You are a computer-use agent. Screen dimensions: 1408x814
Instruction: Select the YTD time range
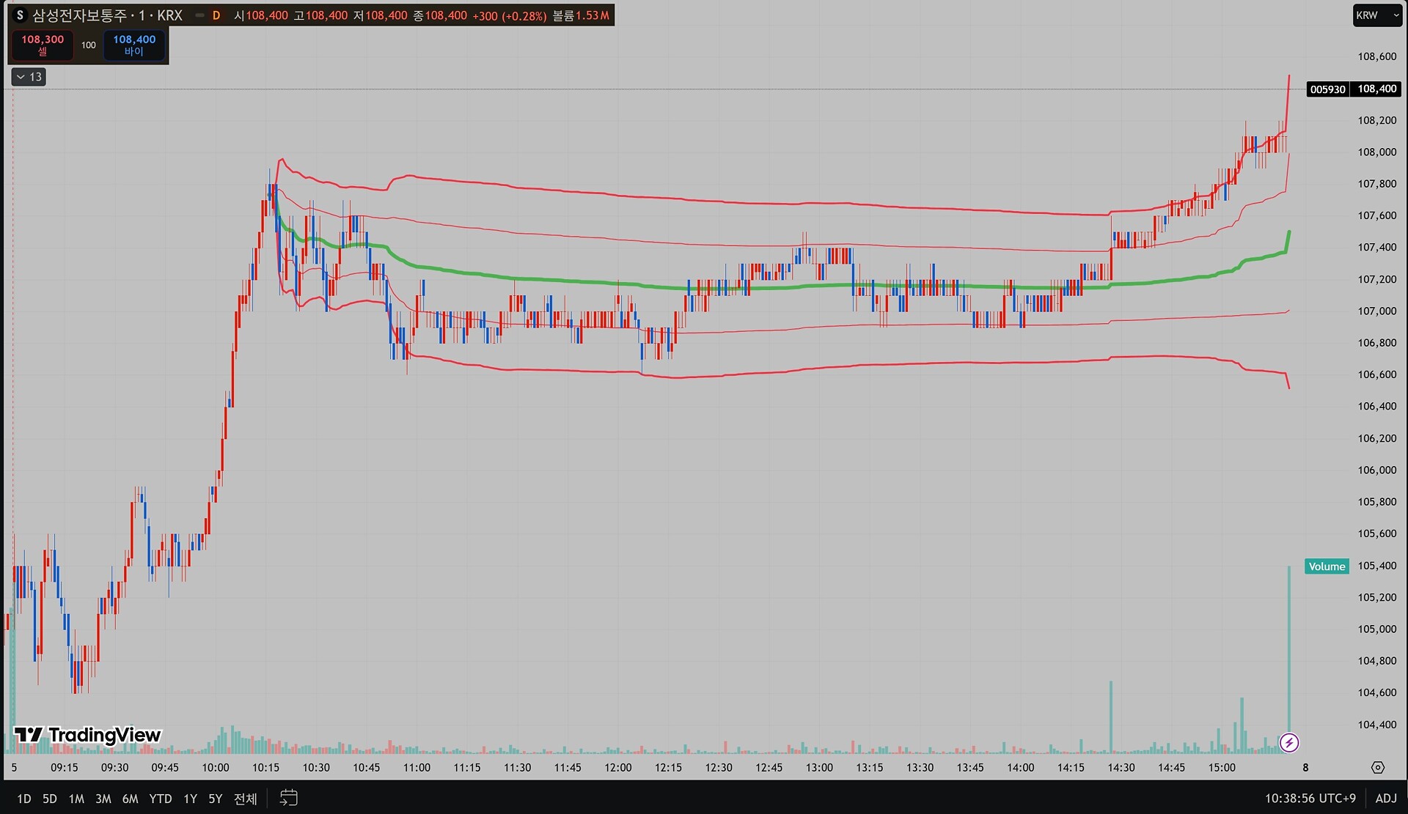coord(160,799)
